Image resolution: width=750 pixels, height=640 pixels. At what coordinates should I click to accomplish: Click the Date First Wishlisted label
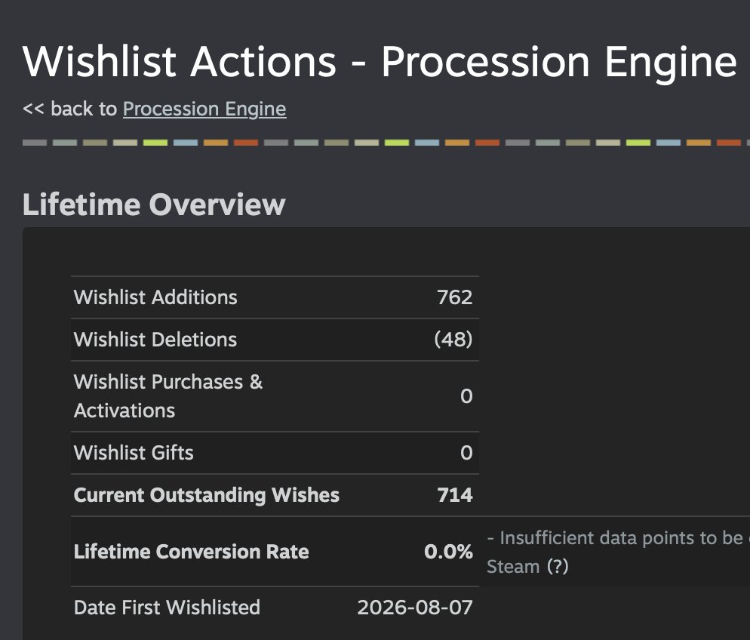[x=167, y=608]
